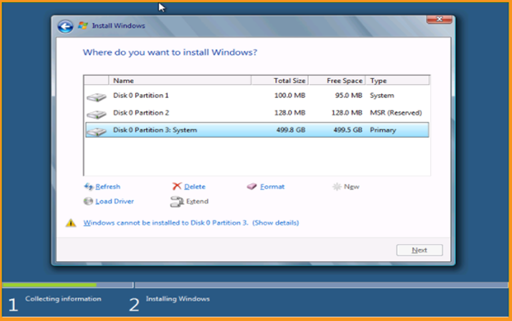Click the Extend partition drive icon

177,202
